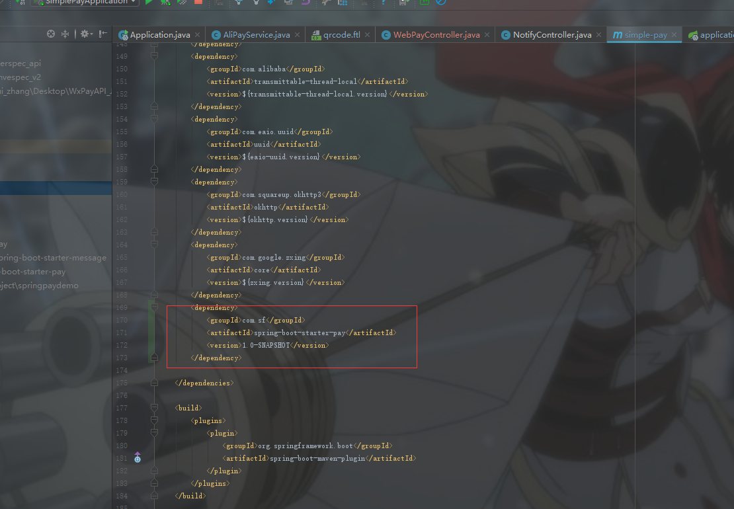Switch to the NotifyController.java tab
This screenshot has width=734, height=509.
pyautogui.click(x=552, y=34)
